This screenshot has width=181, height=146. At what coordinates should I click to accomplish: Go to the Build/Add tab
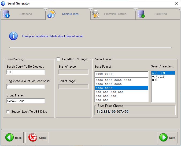click(x=158, y=14)
